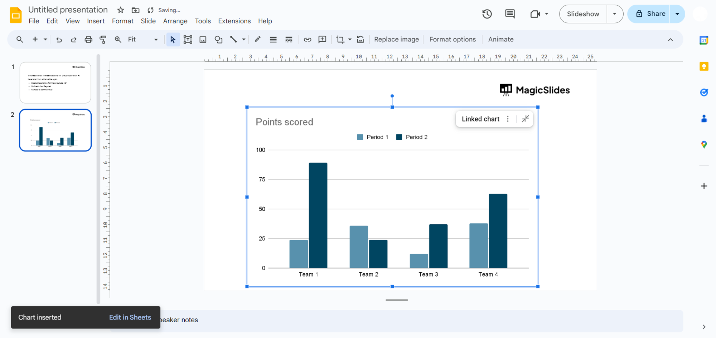Open the Google Slides home logo
Viewport: 716px width, 338px height.
(x=15, y=15)
